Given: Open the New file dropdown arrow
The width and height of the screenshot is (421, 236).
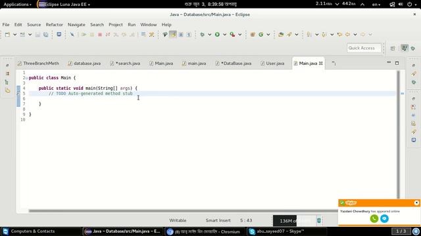Looking at the screenshot, I should point(14,35).
